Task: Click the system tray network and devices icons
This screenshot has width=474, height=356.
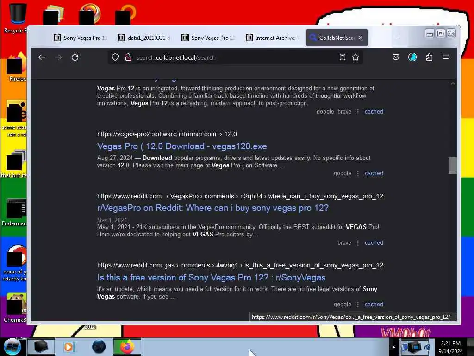Action: pyautogui.click(x=416, y=347)
